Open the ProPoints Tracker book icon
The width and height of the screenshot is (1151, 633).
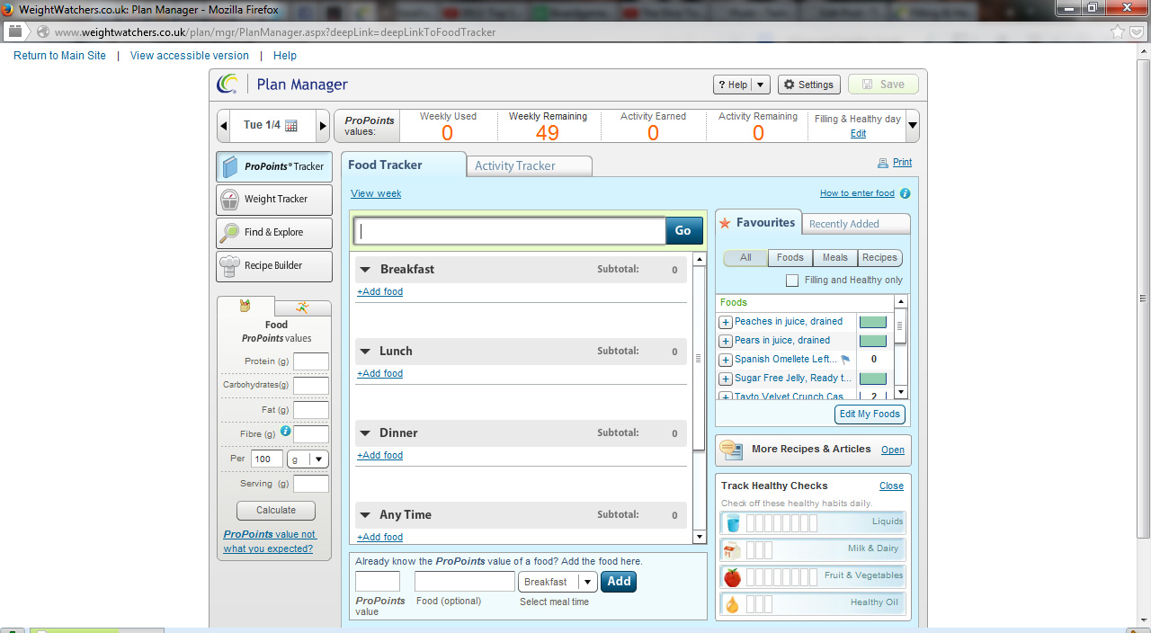[x=230, y=166]
